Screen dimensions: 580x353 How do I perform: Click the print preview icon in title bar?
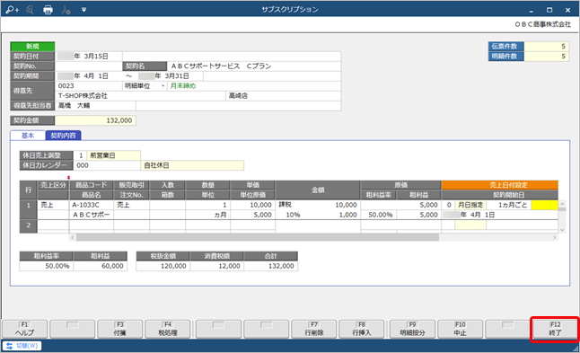point(30,10)
